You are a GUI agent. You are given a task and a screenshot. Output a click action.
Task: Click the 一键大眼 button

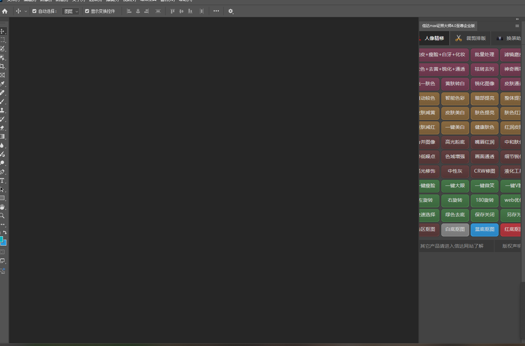pyautogui.click(x=455, y=186)
